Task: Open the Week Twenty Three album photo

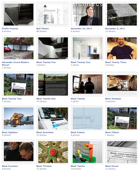Action: pyautogui.click(x=122, y=48)
